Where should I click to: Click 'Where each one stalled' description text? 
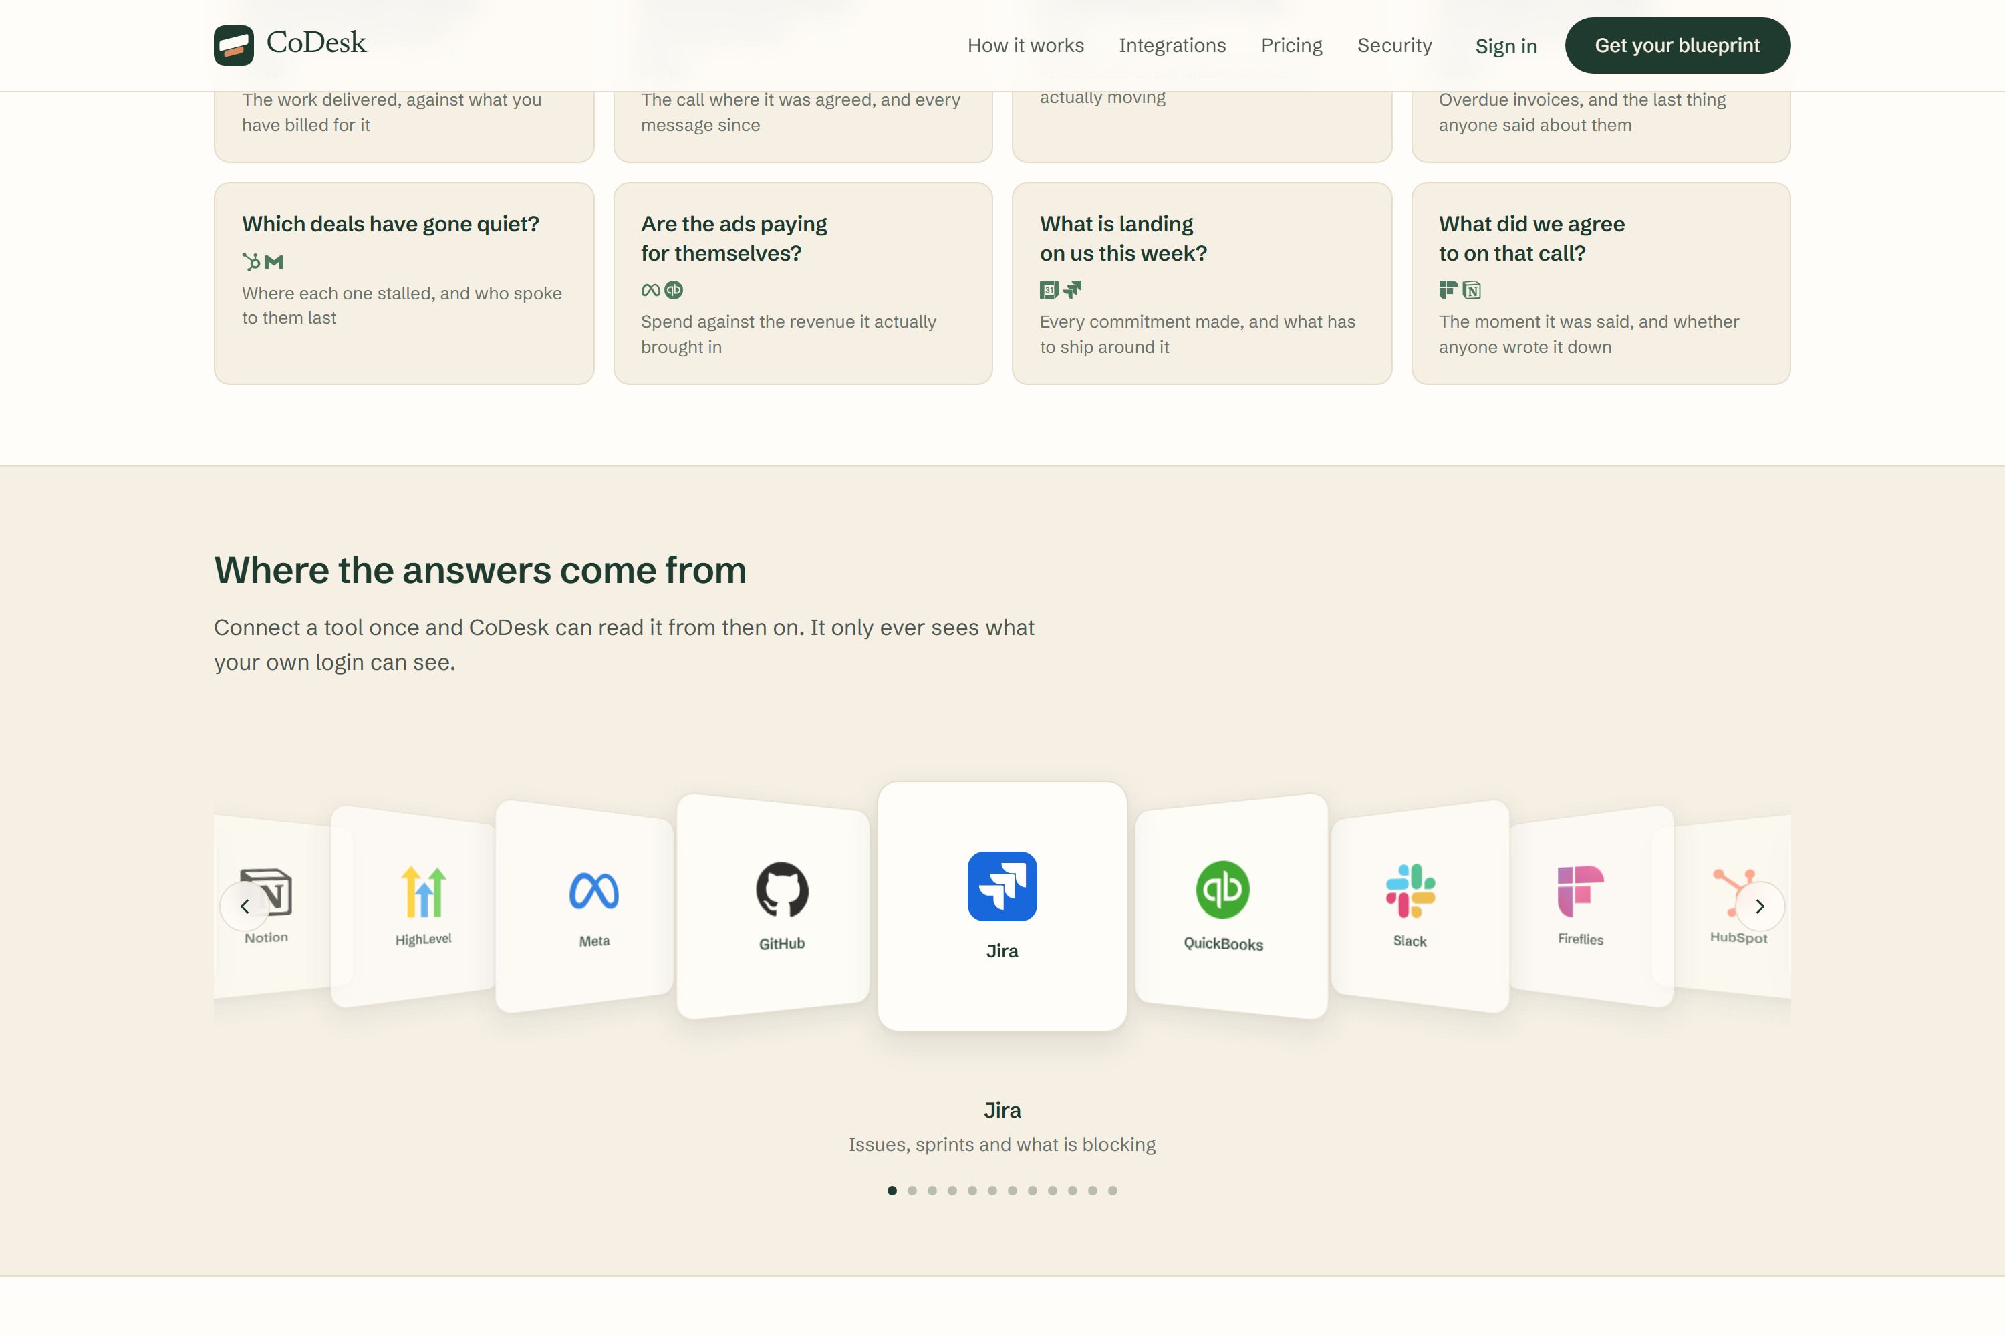point(402,306)
